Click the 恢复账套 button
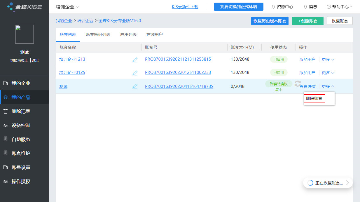The height and width of the screenshot is (202, 360). (340, 21)
